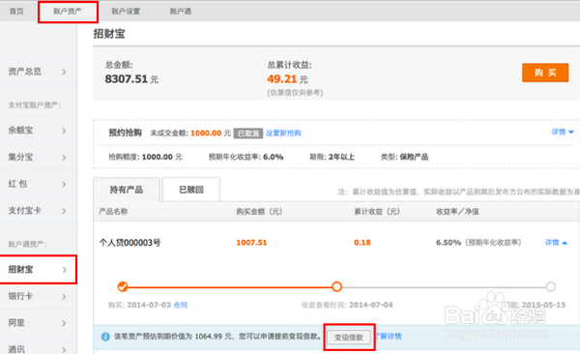This screenshot has height=354, width=580.
Task: Click 类型: 保险产品 text
Action: [405, 157]
